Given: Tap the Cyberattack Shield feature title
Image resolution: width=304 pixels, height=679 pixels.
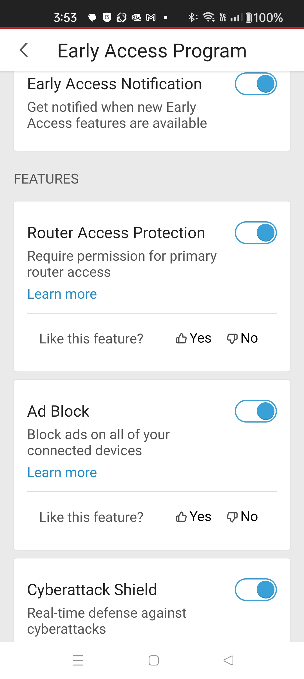Looking at the screenshot, I should point(92,590).
